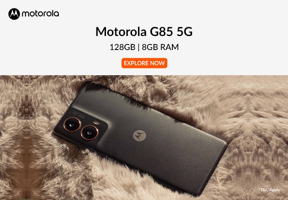This screenshot has width=288, height=200.
Task: Open the T&C Apply disclaimer
Action: click(270, 190)
